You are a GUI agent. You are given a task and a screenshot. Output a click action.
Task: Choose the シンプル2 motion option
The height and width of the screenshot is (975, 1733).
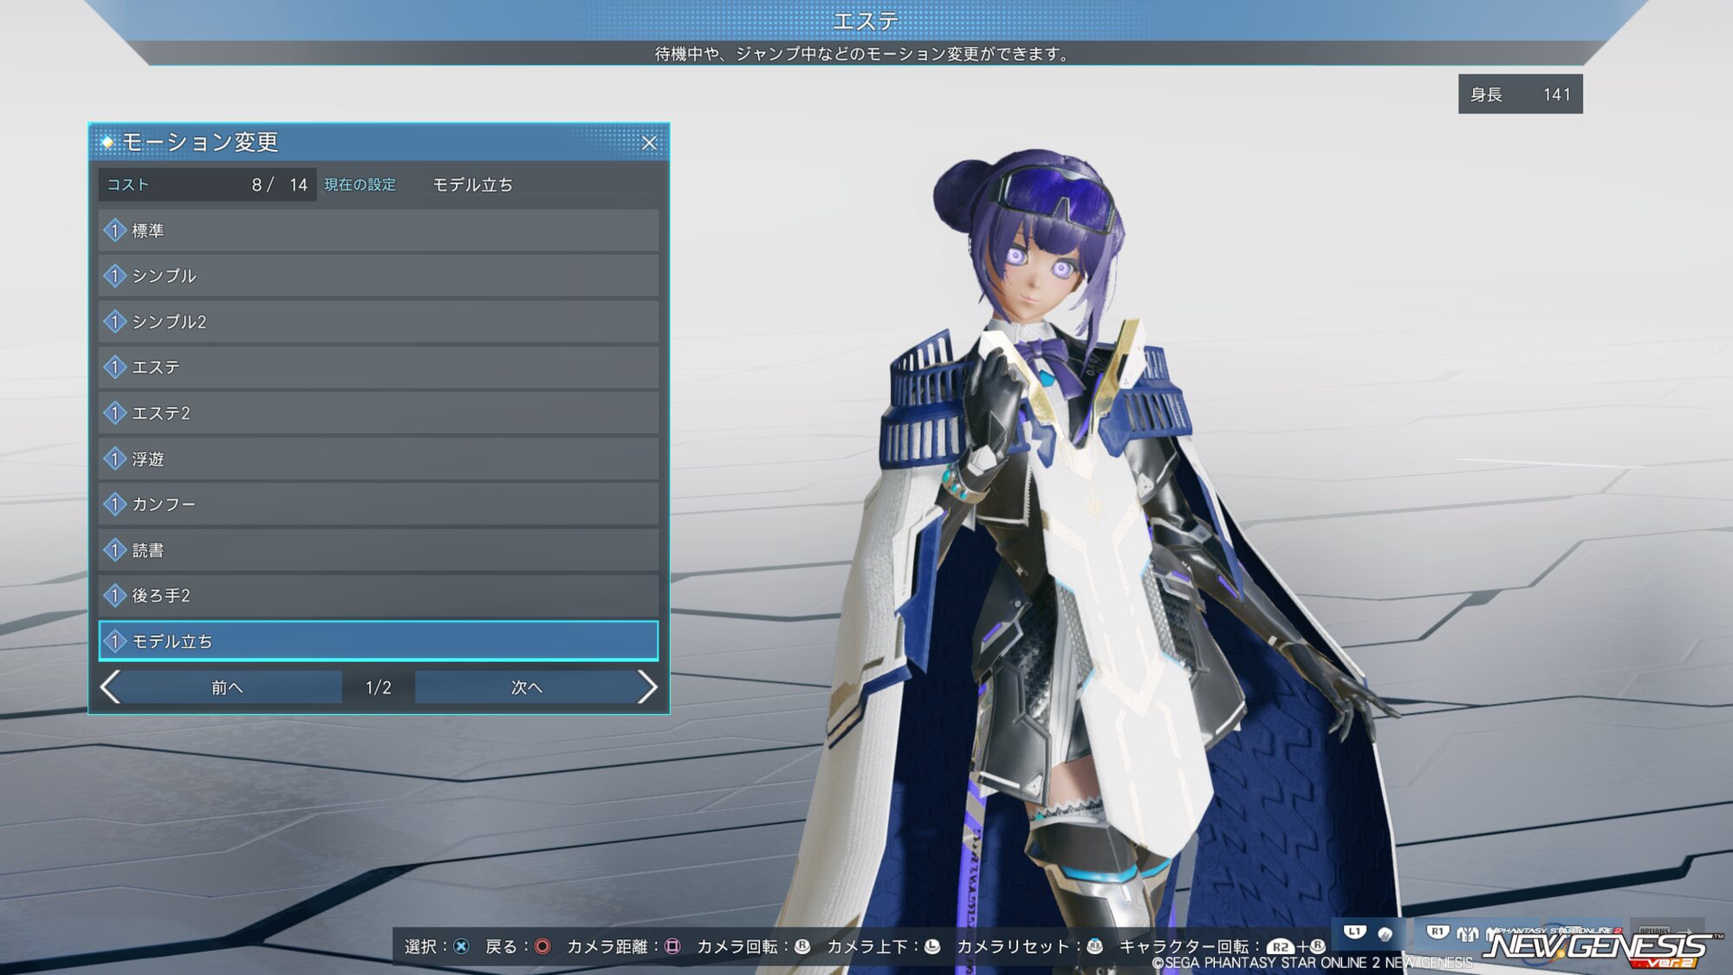click(x=379, y=322)
